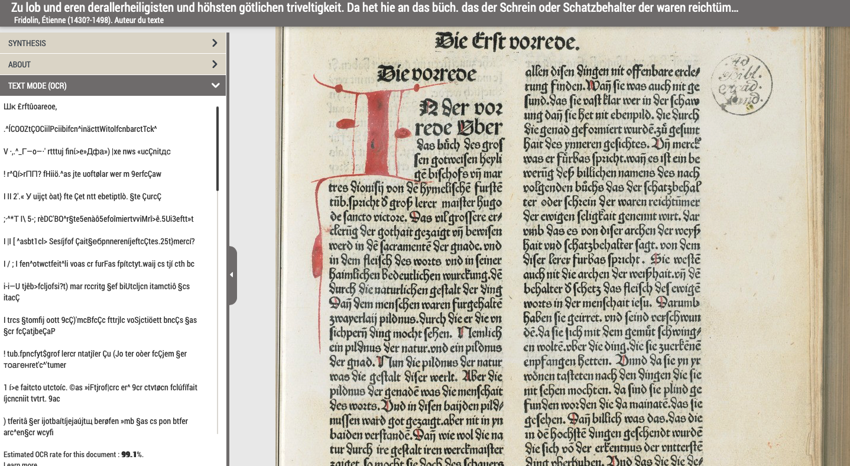Click the author link Fridolin, Étienne
Viewport: 850px width, 466px height.
89,20
